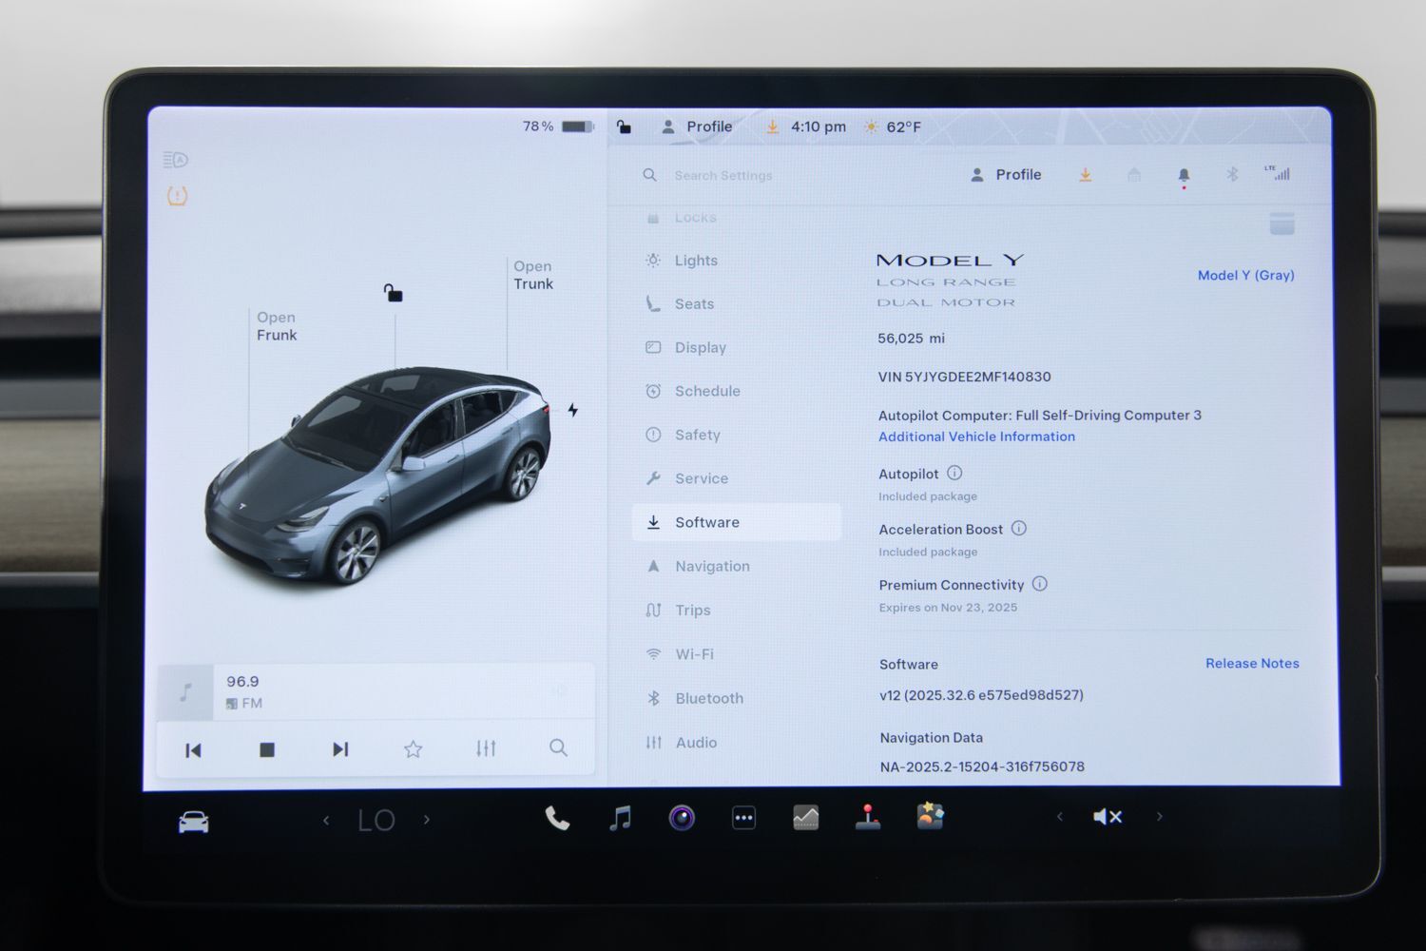
Task: Open the energy graph app
Action: pyautogui.click(x=805, y=818)
